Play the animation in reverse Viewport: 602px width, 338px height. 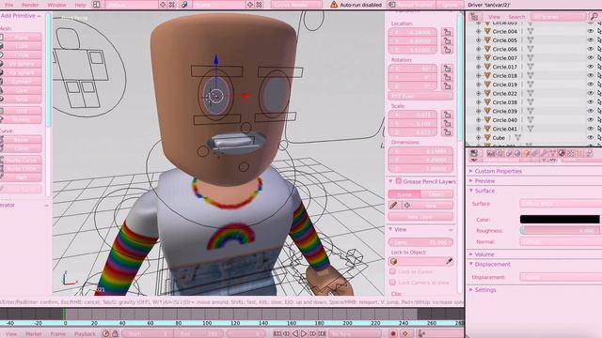[294, 334]
